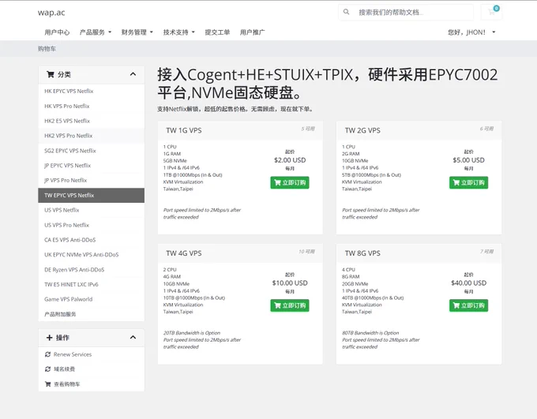Image resolution: width=537 pixels, height=419 pixels.
Task: Click the search magnifier icon
Action: (346, 12)
